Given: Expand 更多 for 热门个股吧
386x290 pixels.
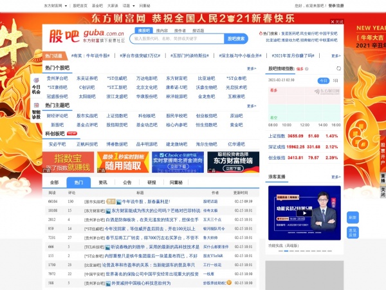Looking at the screenshot, I should click(x=252, y=68).
